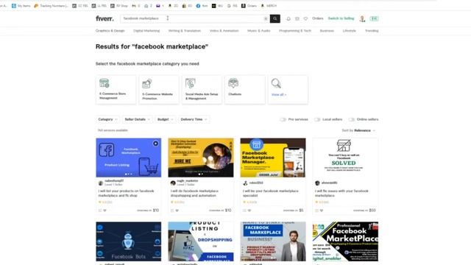This screenshot has width=471, height=265.
Task: Open 'fix issues with your facebook marketplace' gig title
Action: click(341, 193)
